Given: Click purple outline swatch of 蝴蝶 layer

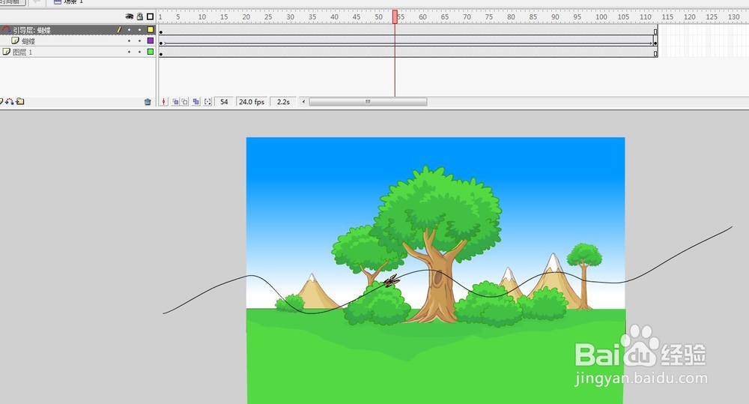Looking at the screenshot, I should point(151,40).
